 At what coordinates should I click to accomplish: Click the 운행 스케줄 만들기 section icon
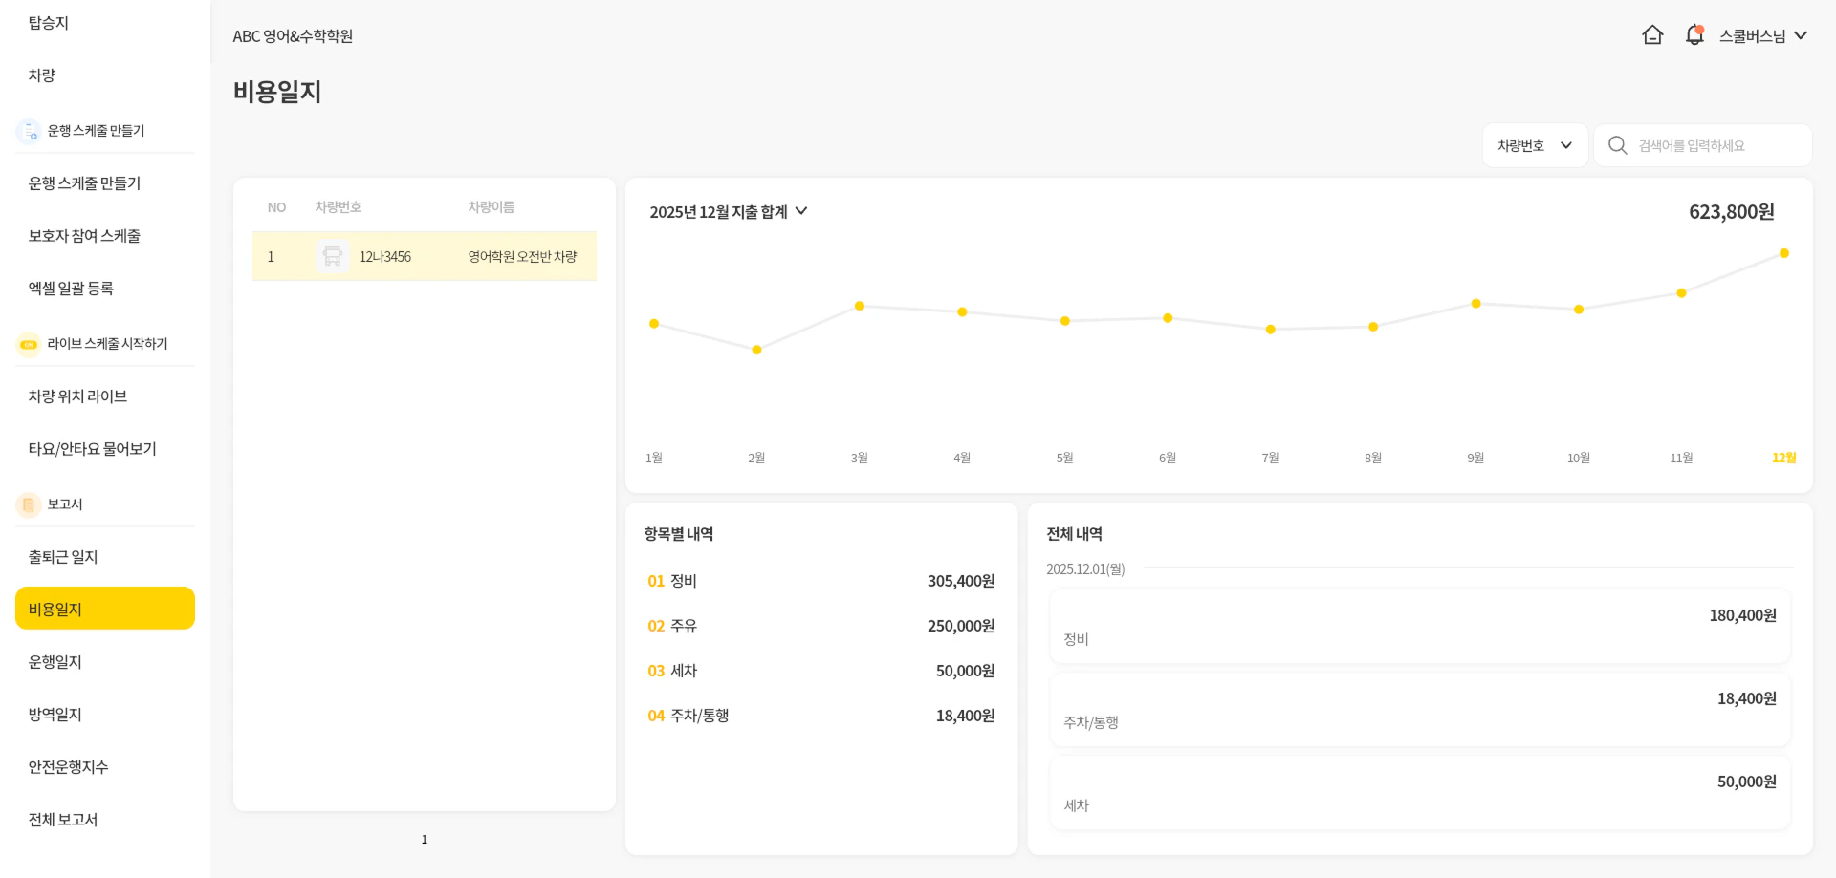tap(29, 131)
